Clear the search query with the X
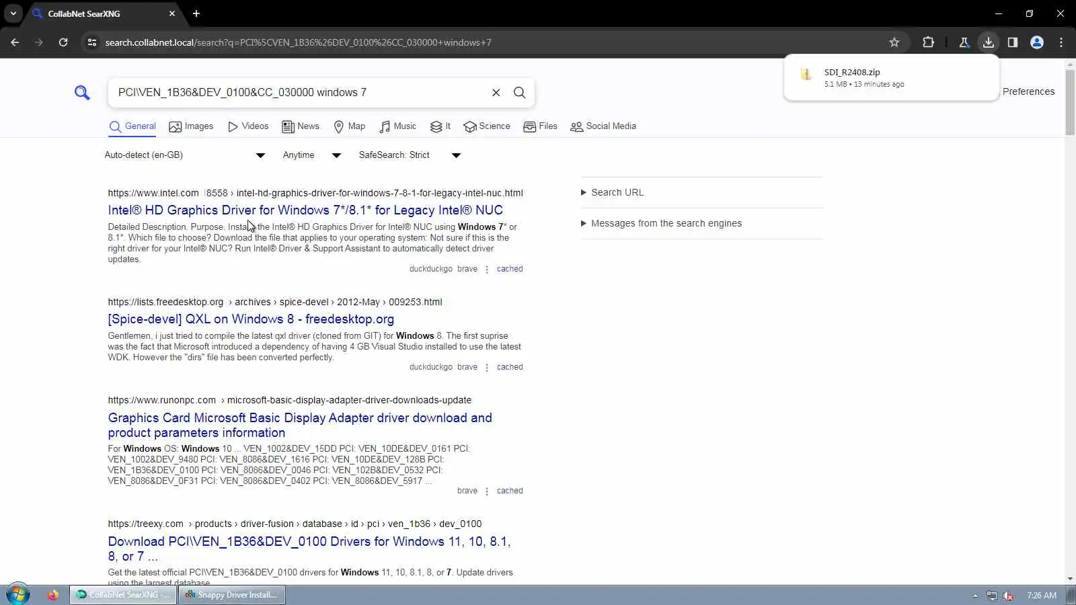The width and height of the screenshot is (1076, 605). click(x=496, y=93)
